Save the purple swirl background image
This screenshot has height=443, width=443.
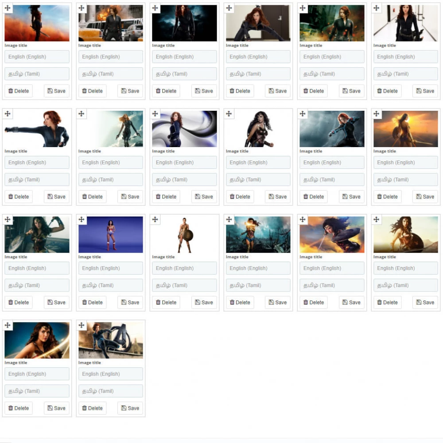coord(204,197)
